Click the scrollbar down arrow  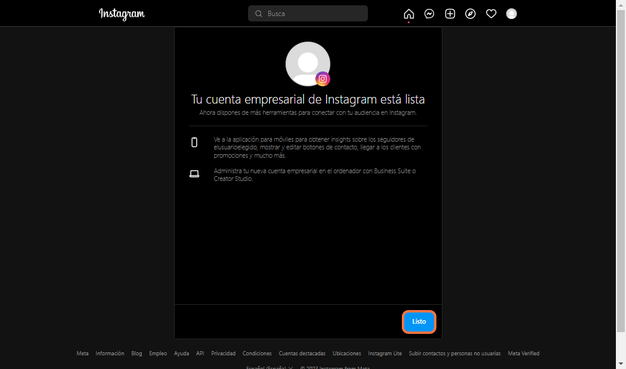point(621,364)
